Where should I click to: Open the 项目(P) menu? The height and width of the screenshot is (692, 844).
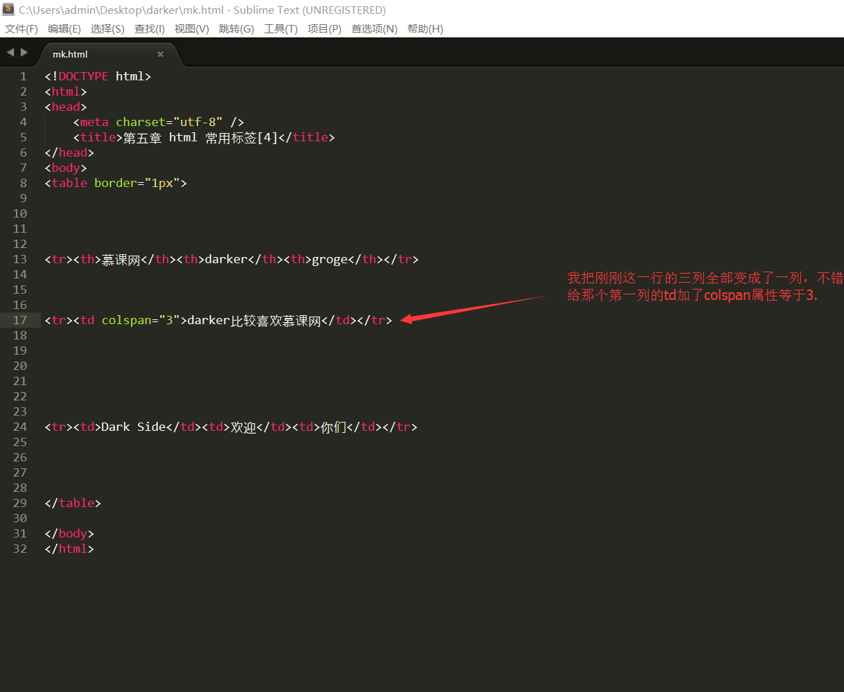coord(324,28)
